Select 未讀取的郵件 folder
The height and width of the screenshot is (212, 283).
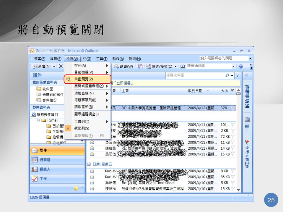[x=50, y=94]
